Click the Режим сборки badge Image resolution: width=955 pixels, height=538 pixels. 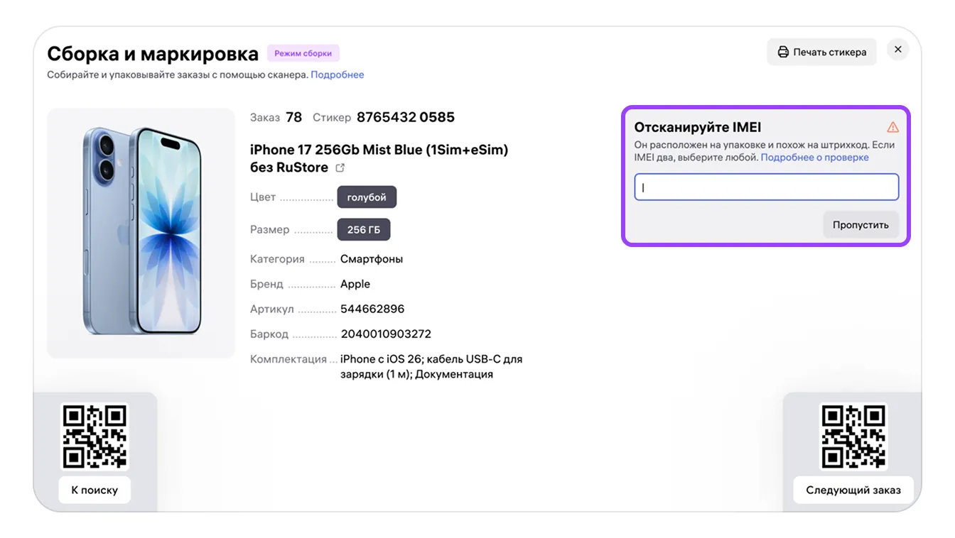pos(303,53)
